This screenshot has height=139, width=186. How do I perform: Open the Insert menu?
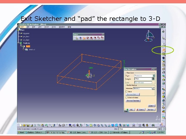(47, 27)
